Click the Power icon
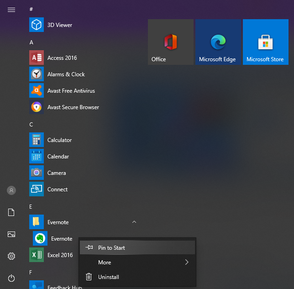The height and width of the screenshot is (289, 294). click(x=11, y=278)
